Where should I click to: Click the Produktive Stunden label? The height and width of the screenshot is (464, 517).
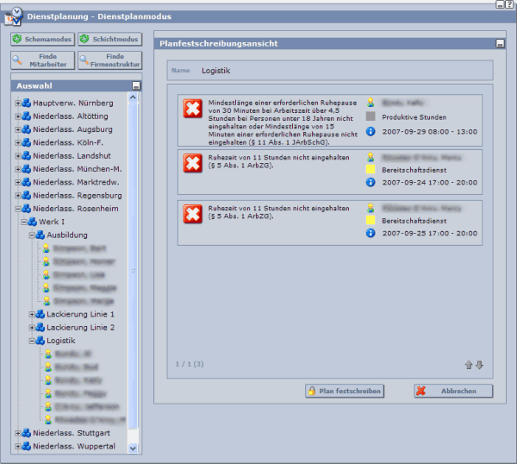coord(414,117)
